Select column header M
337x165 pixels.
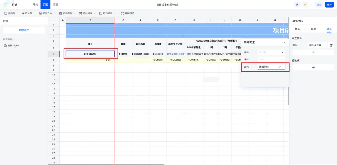pyautogui.click(x=275, y=20)
